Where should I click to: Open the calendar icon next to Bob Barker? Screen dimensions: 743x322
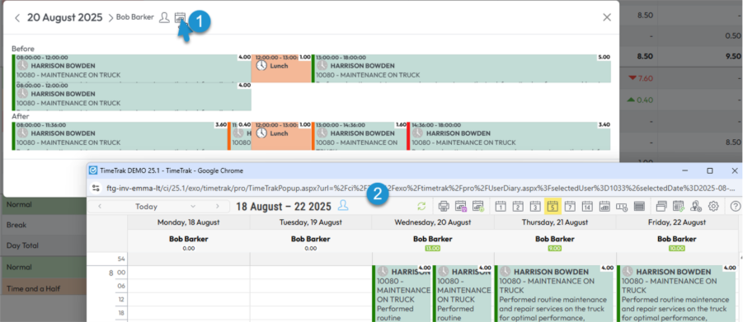180,17
